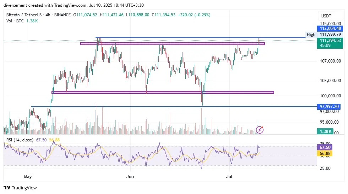Image resolution: width=348 pixels, height=194 pixels.
Task: Click the 112,054.48 blue price label
Action: click(x=330, y=28)
